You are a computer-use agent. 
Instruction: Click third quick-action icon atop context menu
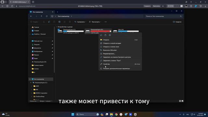coord(110,35)
